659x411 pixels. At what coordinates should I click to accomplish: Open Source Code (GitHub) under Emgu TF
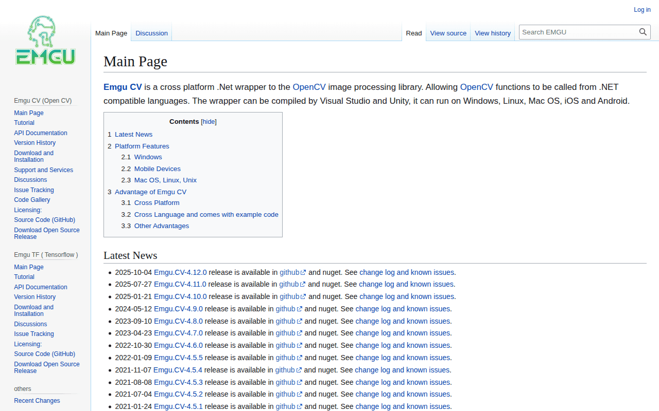[45, 354]
